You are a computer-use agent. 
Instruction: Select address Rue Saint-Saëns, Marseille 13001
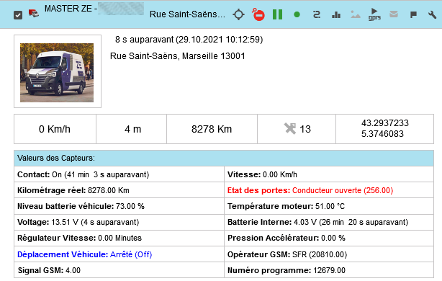[178, 56]
